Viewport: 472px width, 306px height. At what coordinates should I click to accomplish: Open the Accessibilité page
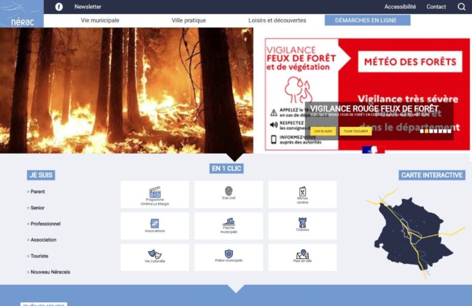(400, 6)
